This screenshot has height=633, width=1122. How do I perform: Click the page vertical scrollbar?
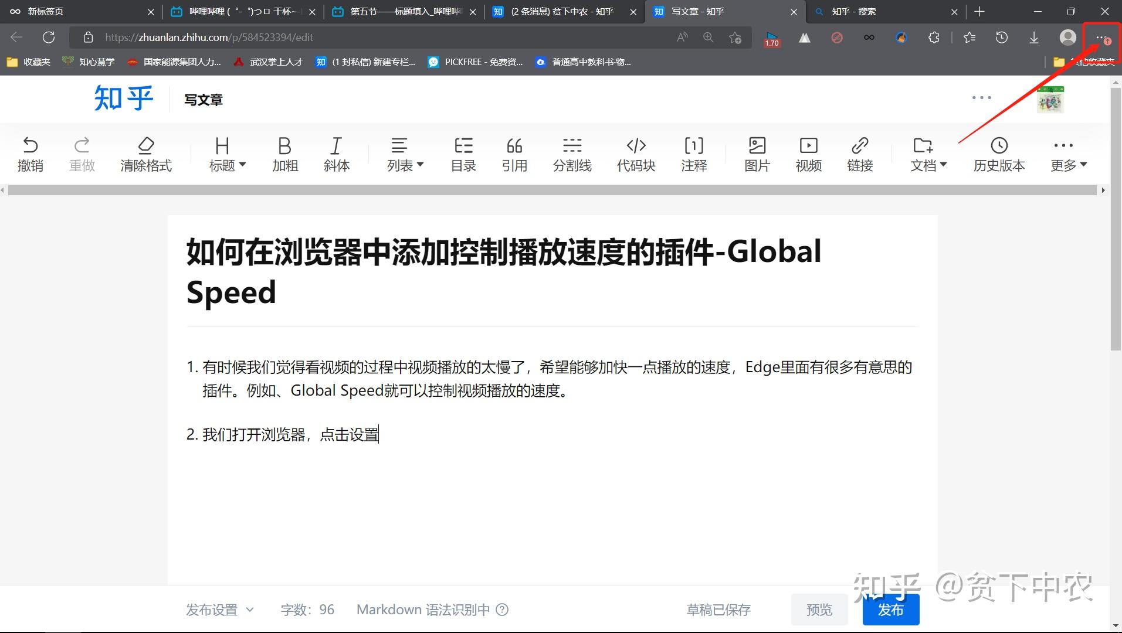(x=1116, y=220)
